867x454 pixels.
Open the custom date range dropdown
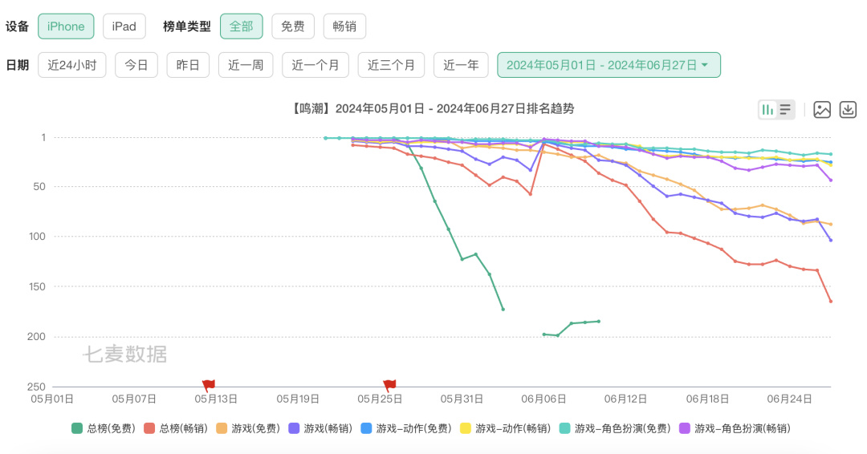(x=609, y=65)
